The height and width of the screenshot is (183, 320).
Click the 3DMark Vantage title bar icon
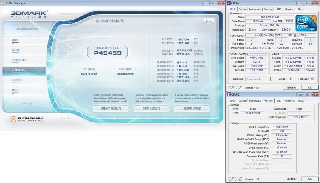(x=2, y=3)
